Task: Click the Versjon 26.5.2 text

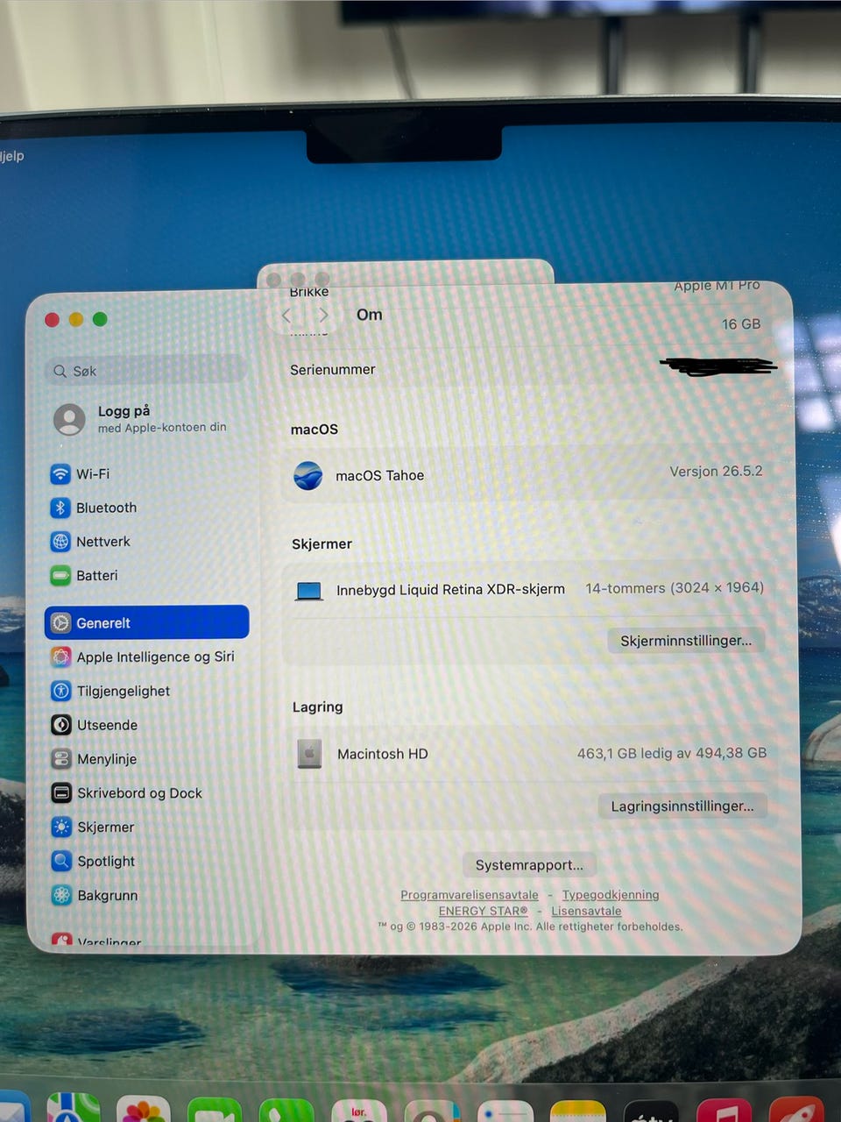Action: pyautogui.click(x=716, y=472)
